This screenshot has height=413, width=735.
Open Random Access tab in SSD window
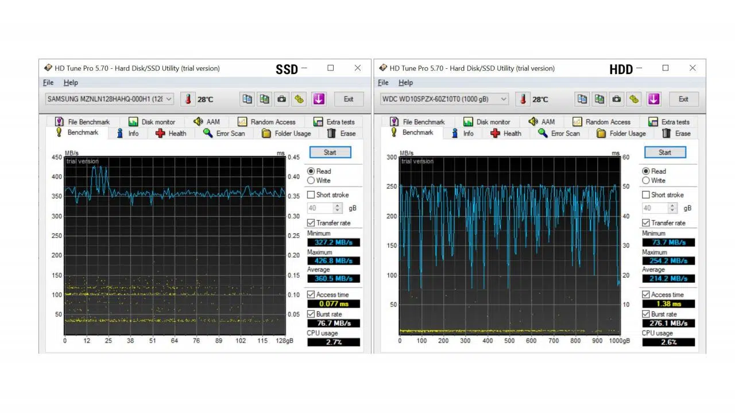(x=266, y=122)
